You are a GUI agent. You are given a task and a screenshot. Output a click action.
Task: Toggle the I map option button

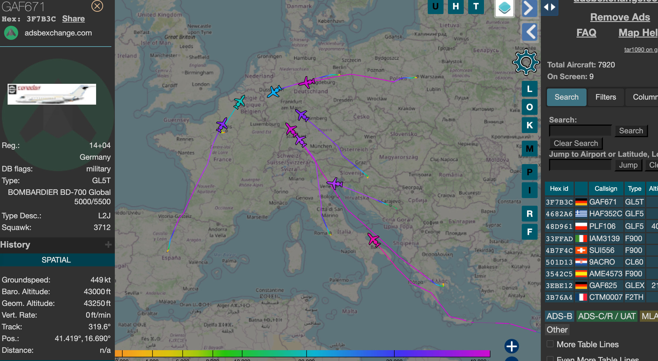coord(530,190)
